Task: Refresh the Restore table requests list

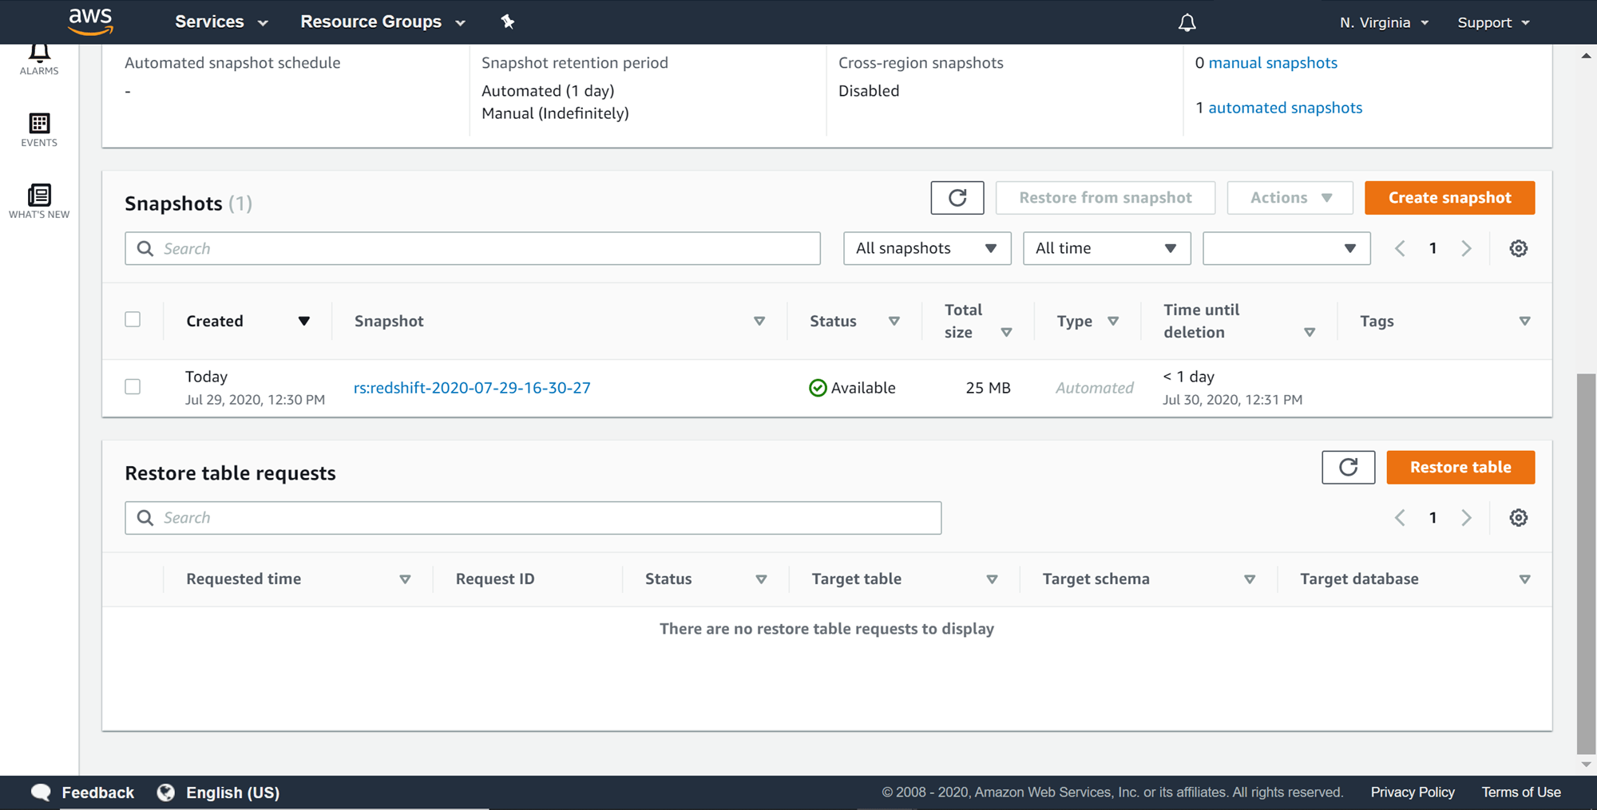Action: click(1348, 467)
